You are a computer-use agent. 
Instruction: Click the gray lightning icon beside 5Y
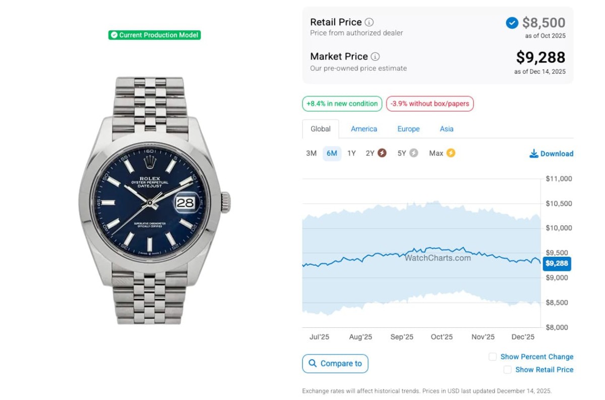[x=413, y=153]
